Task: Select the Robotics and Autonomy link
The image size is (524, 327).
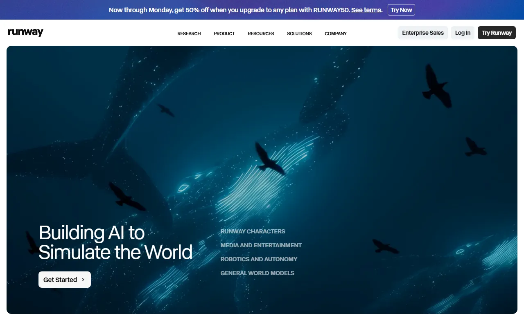Action: [259, 259]
